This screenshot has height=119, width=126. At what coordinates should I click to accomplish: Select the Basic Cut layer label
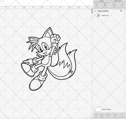(x=105, y=16)
